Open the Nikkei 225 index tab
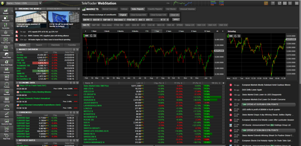 click(x=190, y=25)
